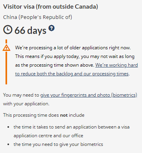Screen dimensions: 142x153
Task: Click the orange warning triangle icon
Action: point(6,48)
